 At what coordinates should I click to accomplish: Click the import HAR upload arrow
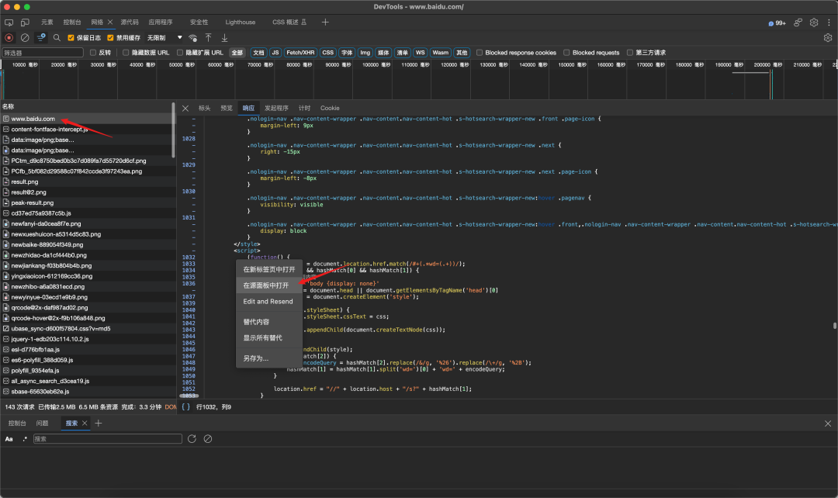[x=208, y=37]
